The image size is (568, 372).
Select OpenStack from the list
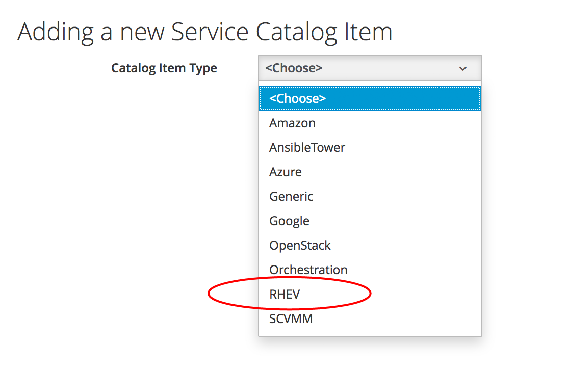click(300, 245)
